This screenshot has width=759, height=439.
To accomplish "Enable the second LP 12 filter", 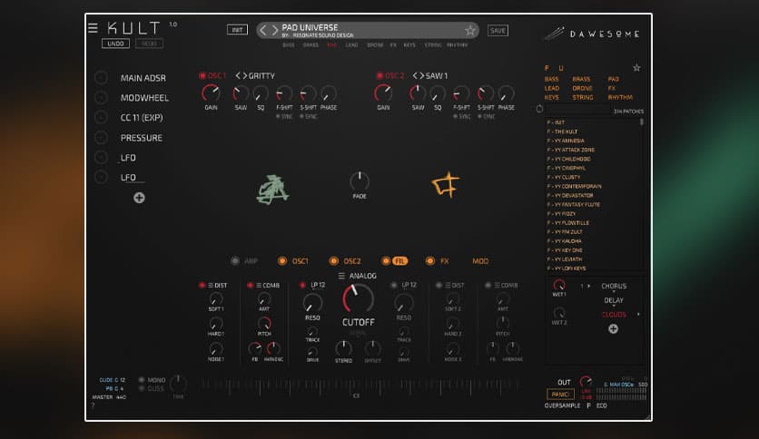I will [x=393, y=285].
